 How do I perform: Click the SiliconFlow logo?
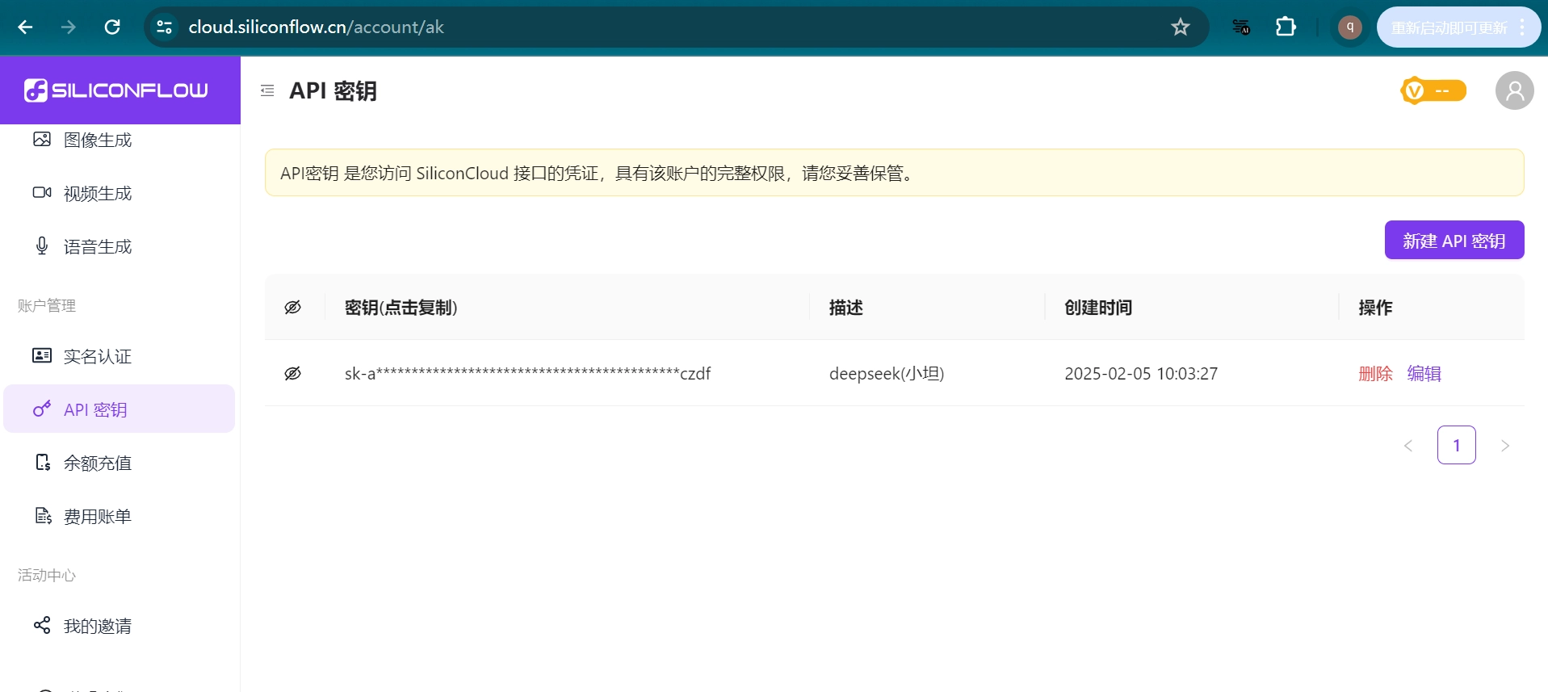(x=116, y=90)
